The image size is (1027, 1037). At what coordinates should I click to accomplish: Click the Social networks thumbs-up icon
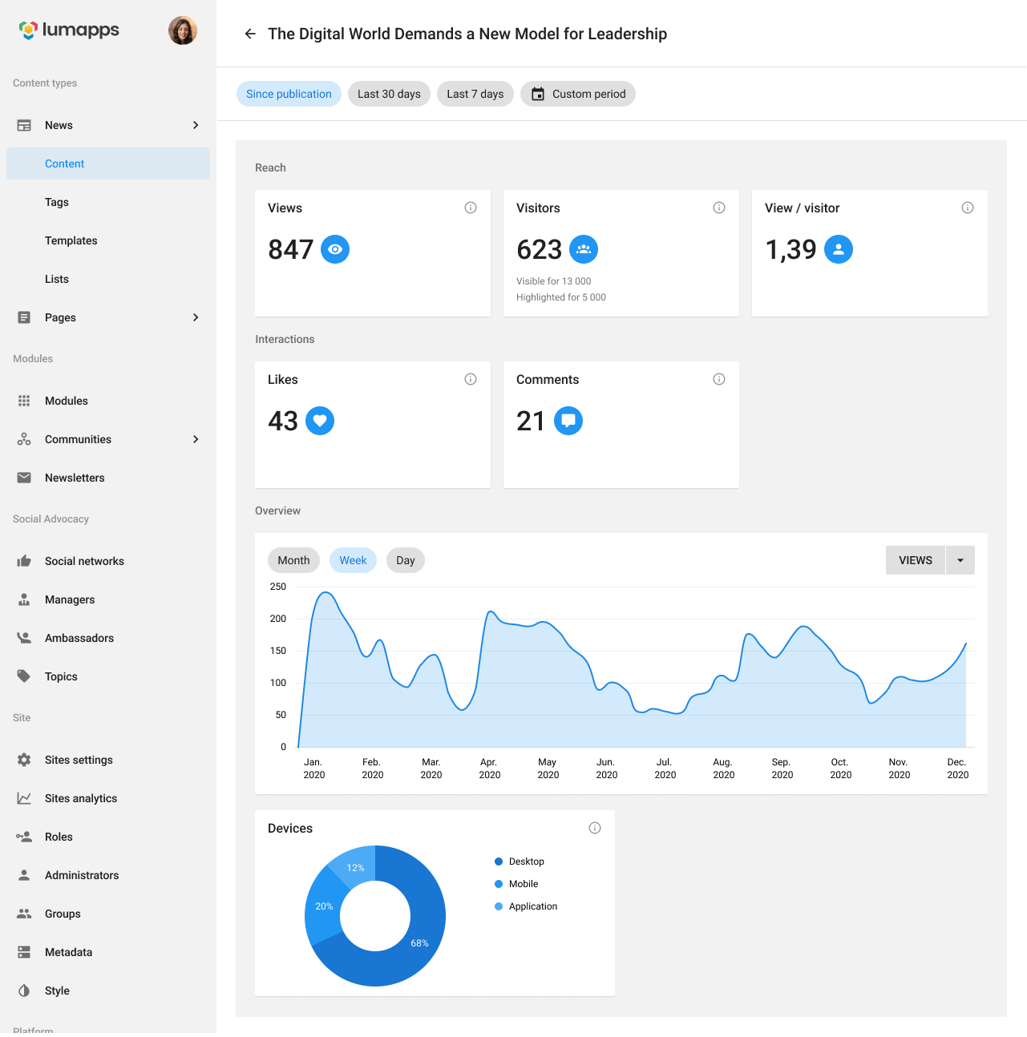24,561
